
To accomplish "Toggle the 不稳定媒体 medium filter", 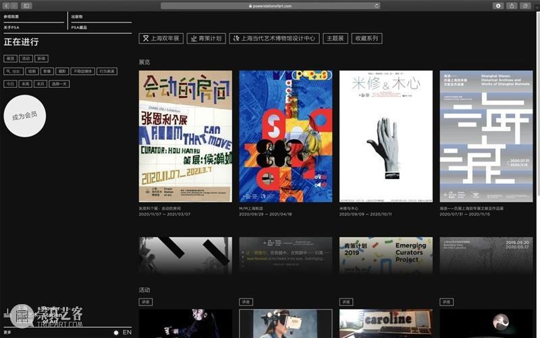I will (82, 72).
